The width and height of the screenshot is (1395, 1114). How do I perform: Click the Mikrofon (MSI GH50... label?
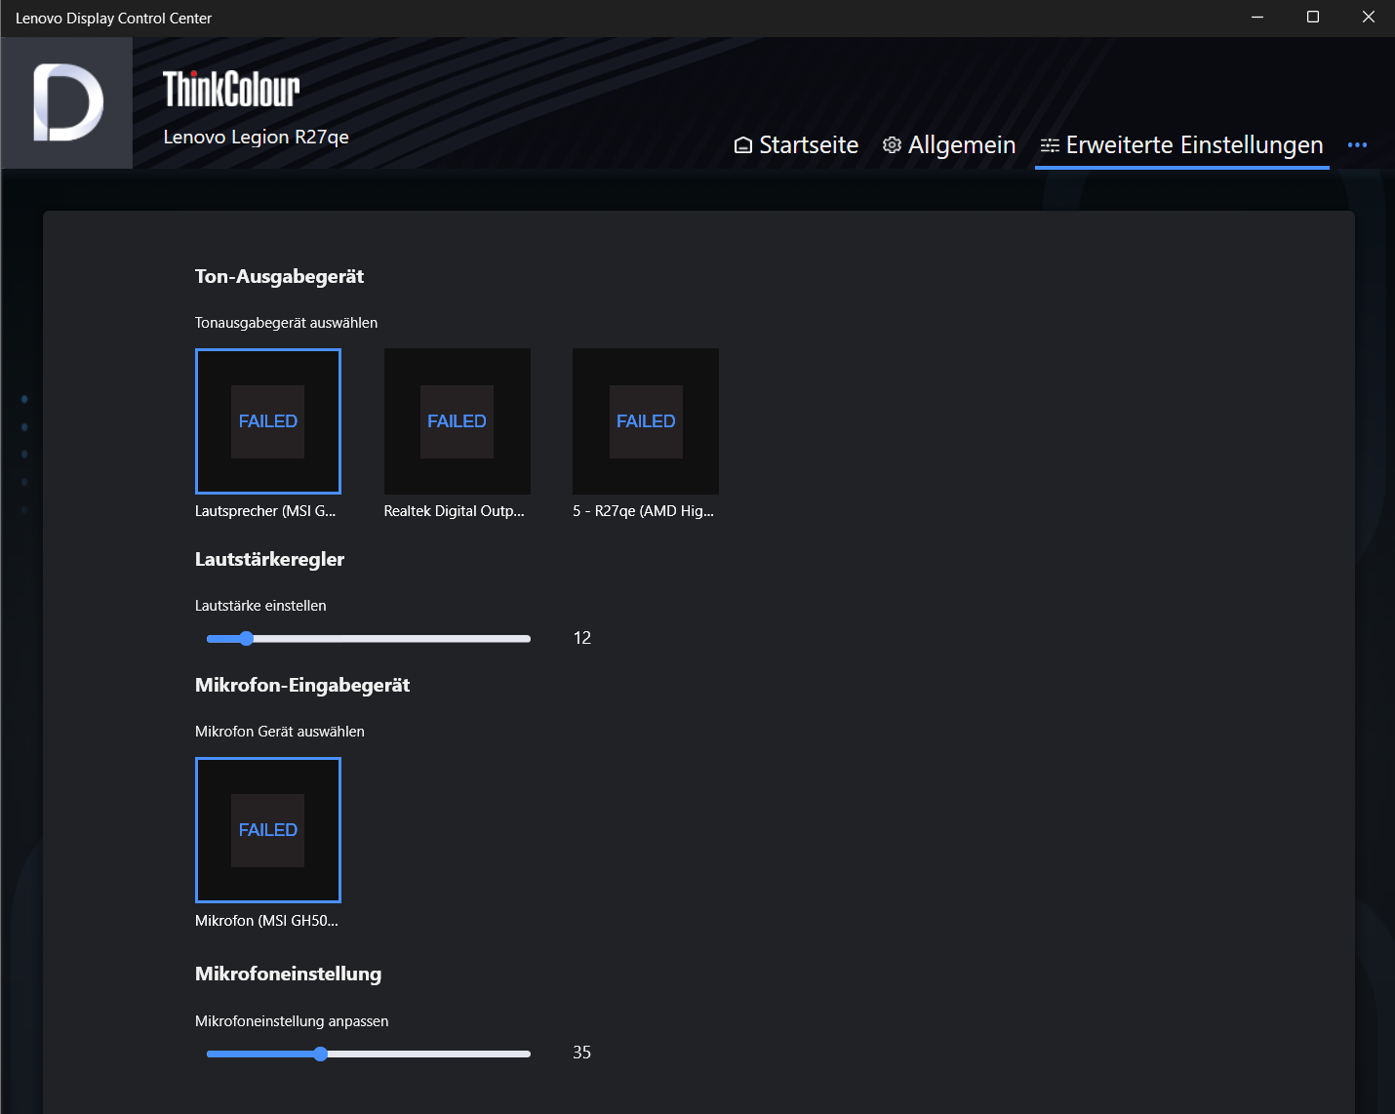[x=267, y=921]
